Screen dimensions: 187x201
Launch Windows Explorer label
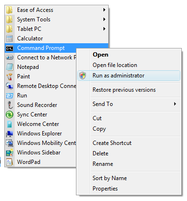(39, 134)
